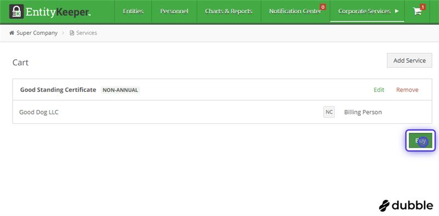Click the Cart heading

(20, 62)
